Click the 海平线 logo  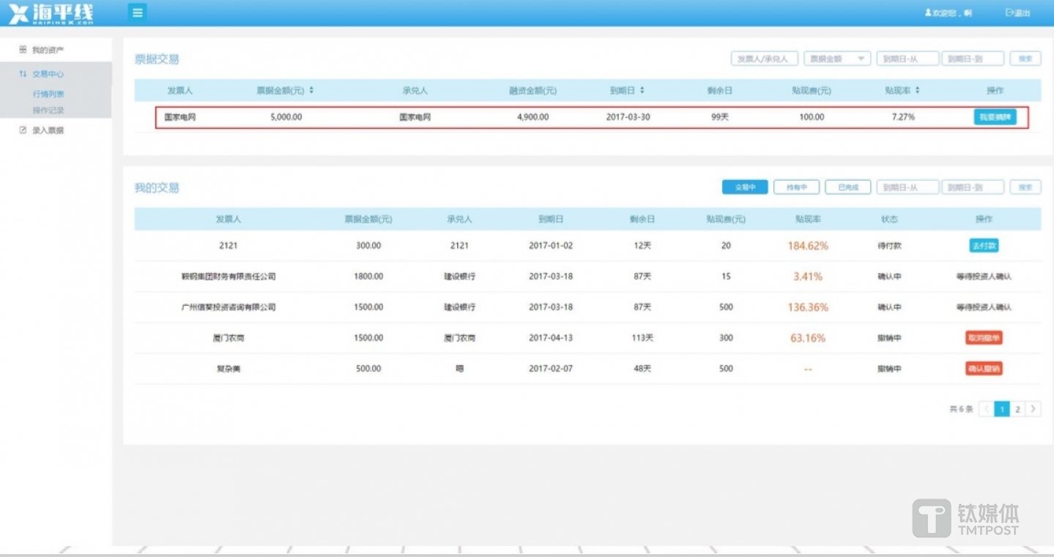click(x=51, y=13)
